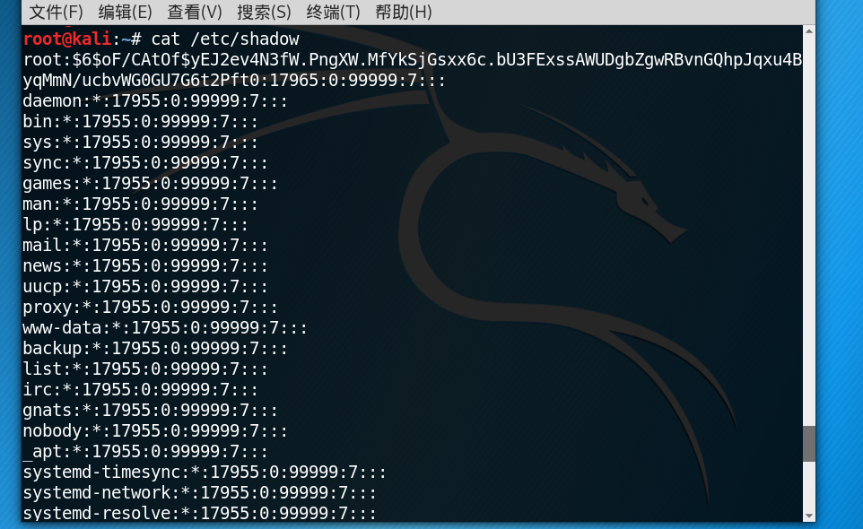The width and height of the screenshot is (863, 529).
Task: Click the mail shadow entry
Action: pos(145,246)
